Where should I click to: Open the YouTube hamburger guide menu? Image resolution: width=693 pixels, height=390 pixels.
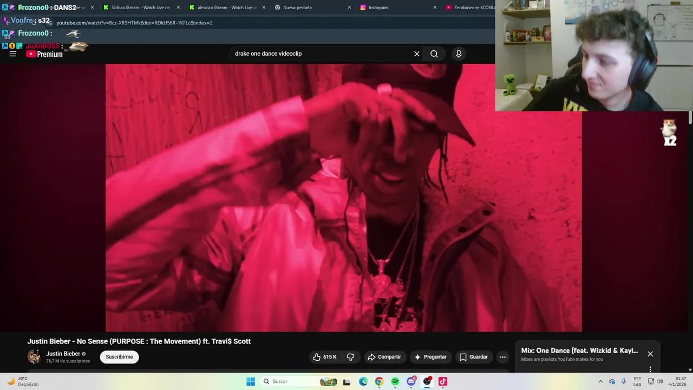pos(13,54)
